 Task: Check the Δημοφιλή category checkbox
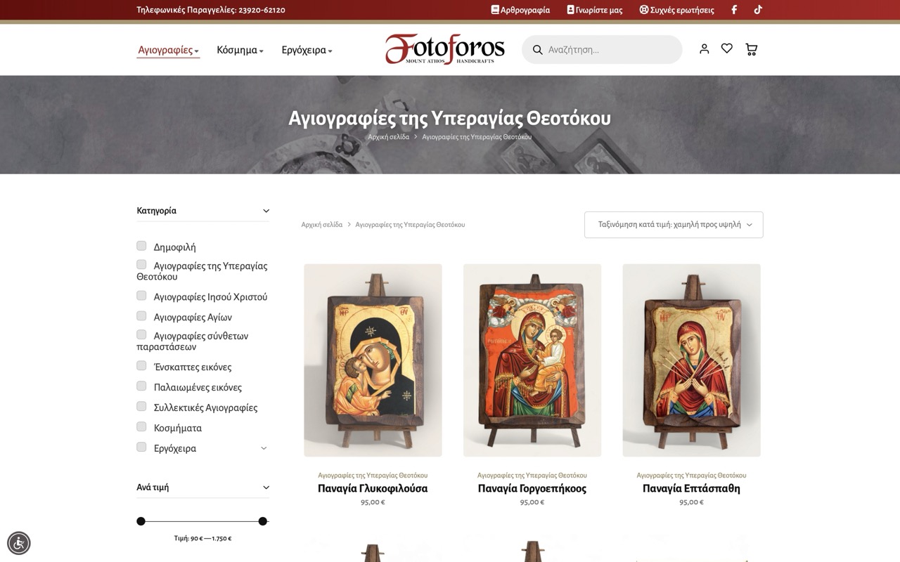141,246
